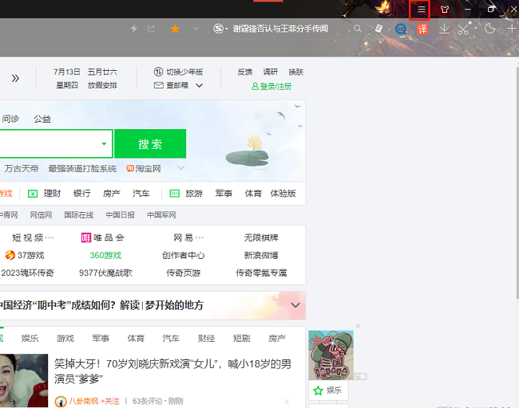The height and width of the screenshot is (408, 519).
Task: Open the 体验版 trial version link
Action: click(283, 194)
